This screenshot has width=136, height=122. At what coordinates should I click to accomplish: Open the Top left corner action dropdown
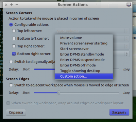92,31
